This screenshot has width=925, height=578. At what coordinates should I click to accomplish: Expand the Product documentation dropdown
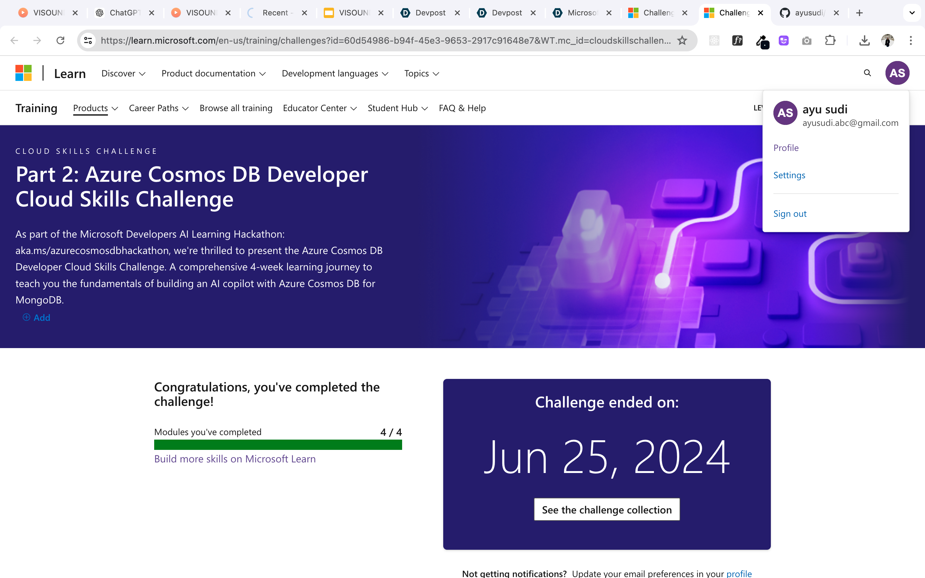click(213, 74)
